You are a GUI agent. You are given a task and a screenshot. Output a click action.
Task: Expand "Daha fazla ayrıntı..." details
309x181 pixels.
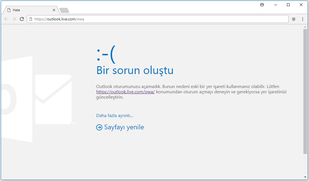tap(114, 116)
